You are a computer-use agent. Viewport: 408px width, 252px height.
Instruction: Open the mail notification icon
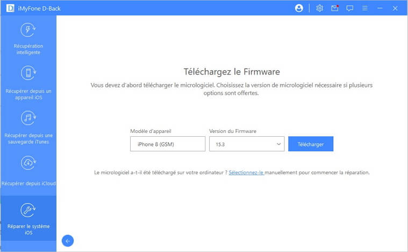pos(335,8)
